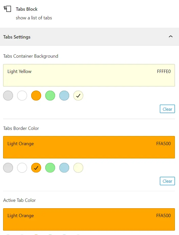This screenshot has height=235, width=179.
Task: Select gray swatch for Tabs Container Background
Action: click(x=8, y=95)
